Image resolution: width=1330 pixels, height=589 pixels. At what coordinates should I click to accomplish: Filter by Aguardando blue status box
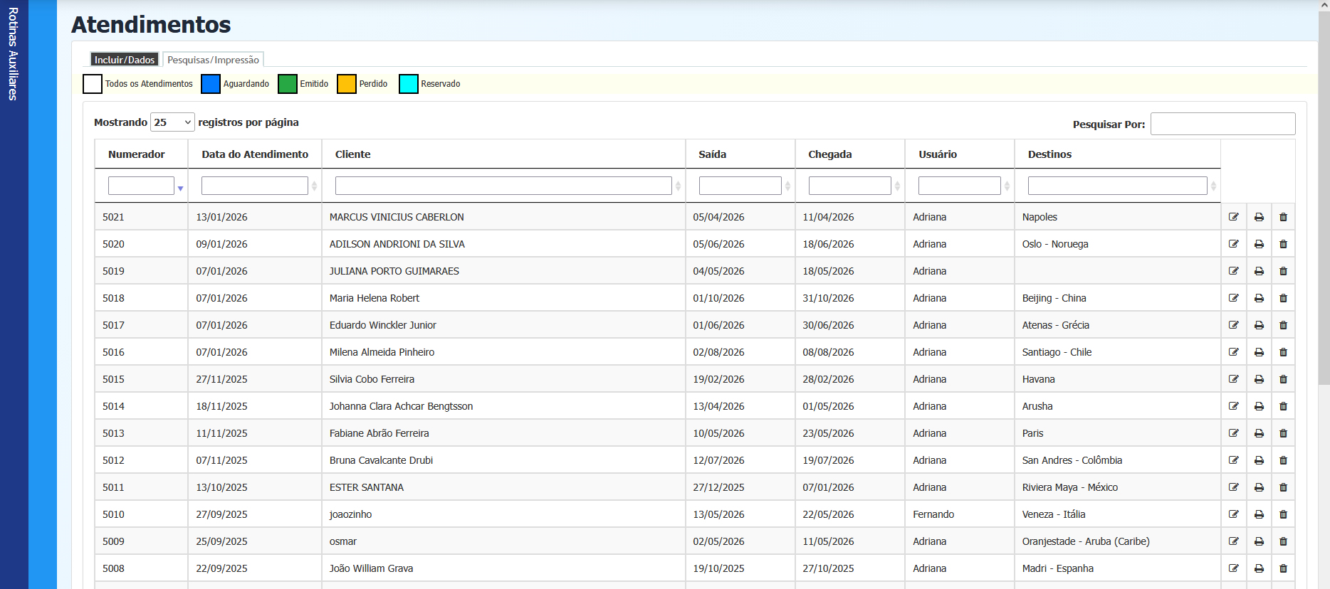[x=211, y=84]
